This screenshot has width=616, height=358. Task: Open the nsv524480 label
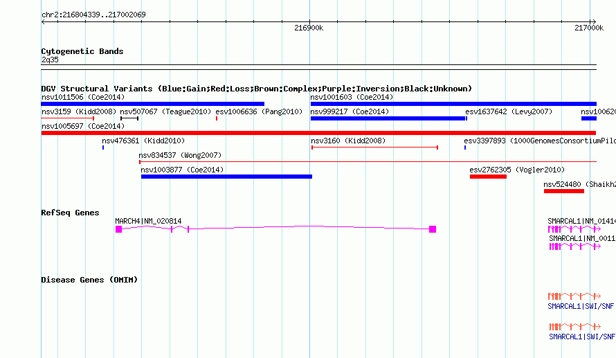579,184
